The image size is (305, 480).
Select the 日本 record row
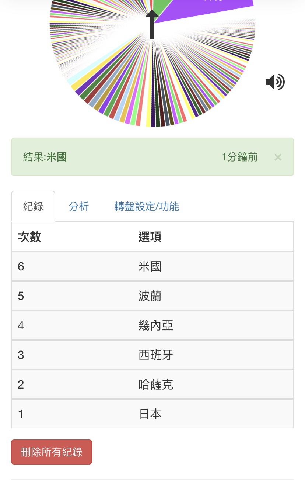(152, 414)
